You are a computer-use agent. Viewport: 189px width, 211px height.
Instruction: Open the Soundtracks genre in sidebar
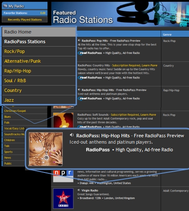click(14, 134)
